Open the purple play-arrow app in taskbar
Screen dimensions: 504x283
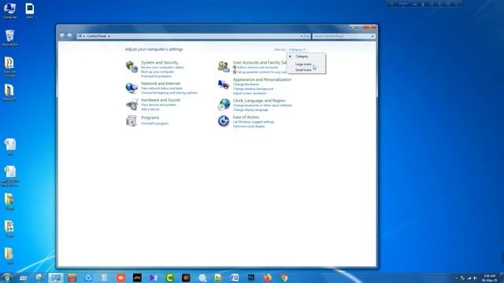tap(154, 277)
